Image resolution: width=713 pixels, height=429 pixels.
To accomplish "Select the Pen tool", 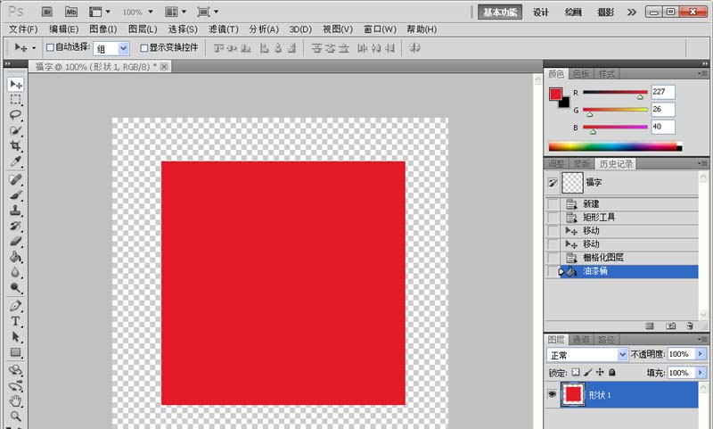I will (x=15, y=306).
